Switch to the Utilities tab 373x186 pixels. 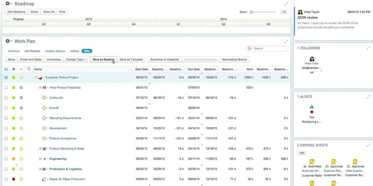pos(74,51)
